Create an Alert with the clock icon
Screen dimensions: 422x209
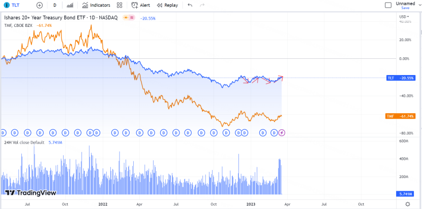coord(141,5)
